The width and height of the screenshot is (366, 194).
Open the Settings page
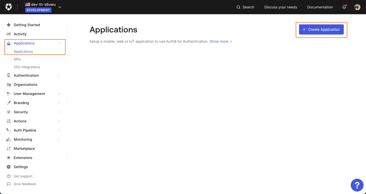[x=21, y=167]
